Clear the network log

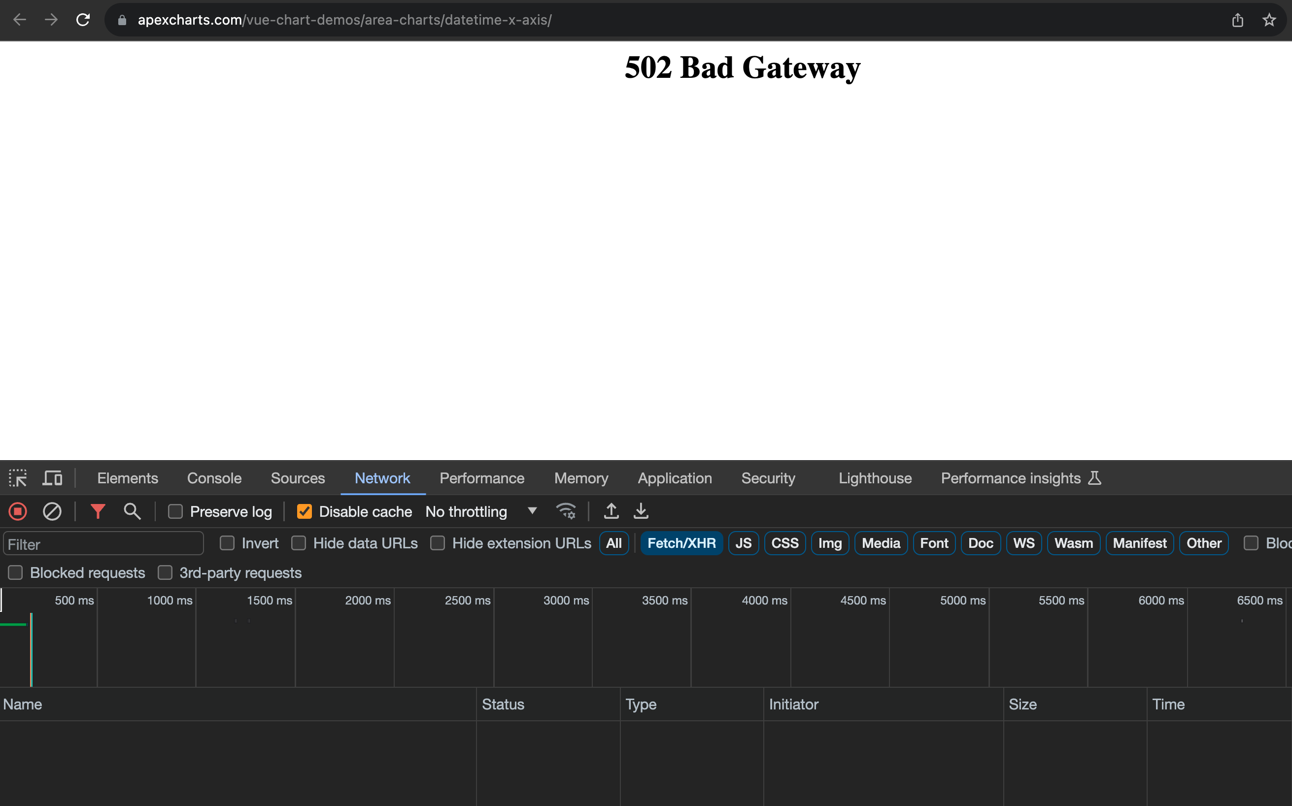tap(52, 511)
